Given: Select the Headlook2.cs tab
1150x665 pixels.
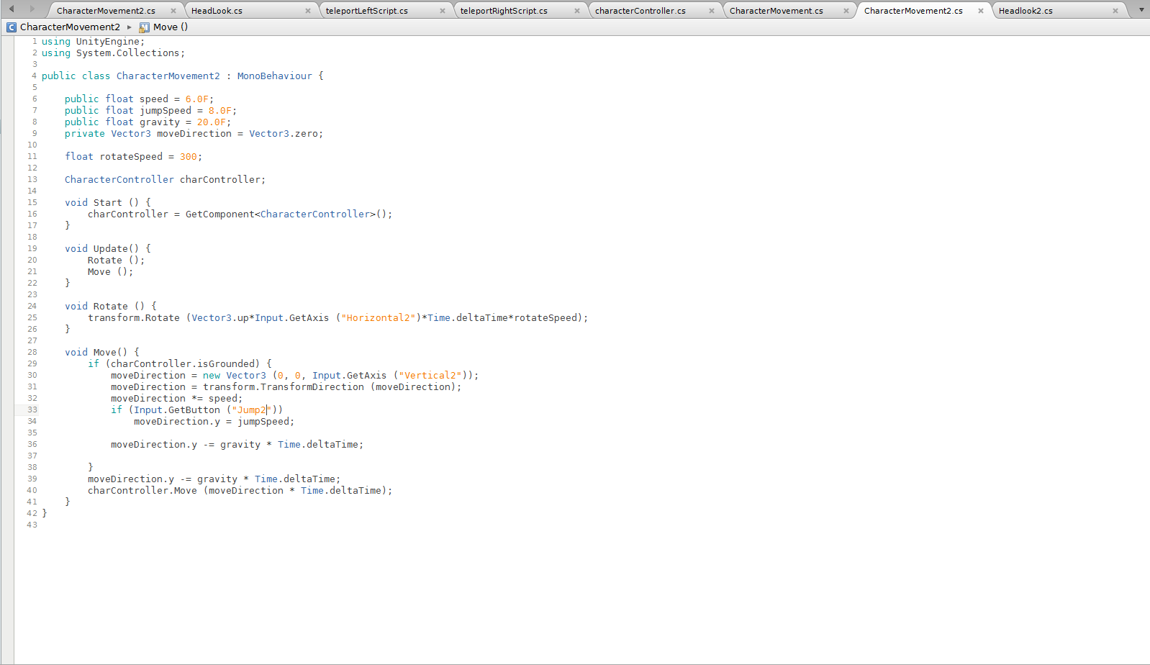Looking at the screenshot, I should coord(1026,11).
